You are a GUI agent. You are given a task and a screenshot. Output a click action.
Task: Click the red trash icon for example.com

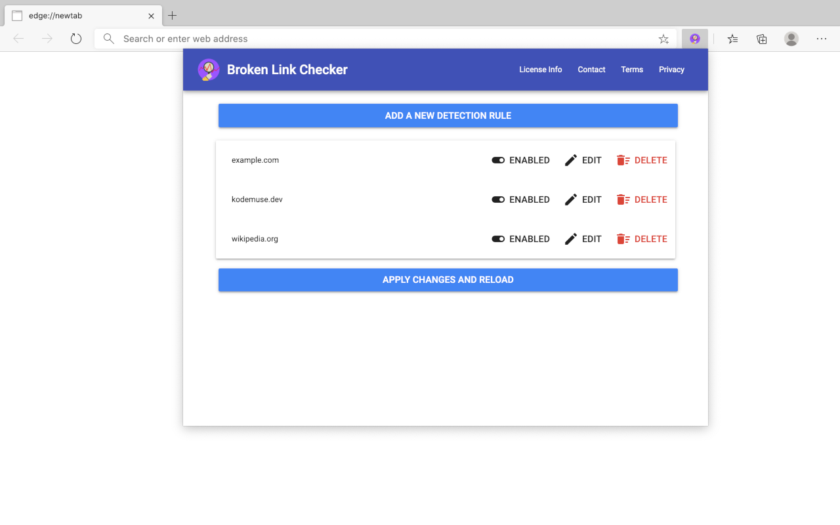point(623,160)
